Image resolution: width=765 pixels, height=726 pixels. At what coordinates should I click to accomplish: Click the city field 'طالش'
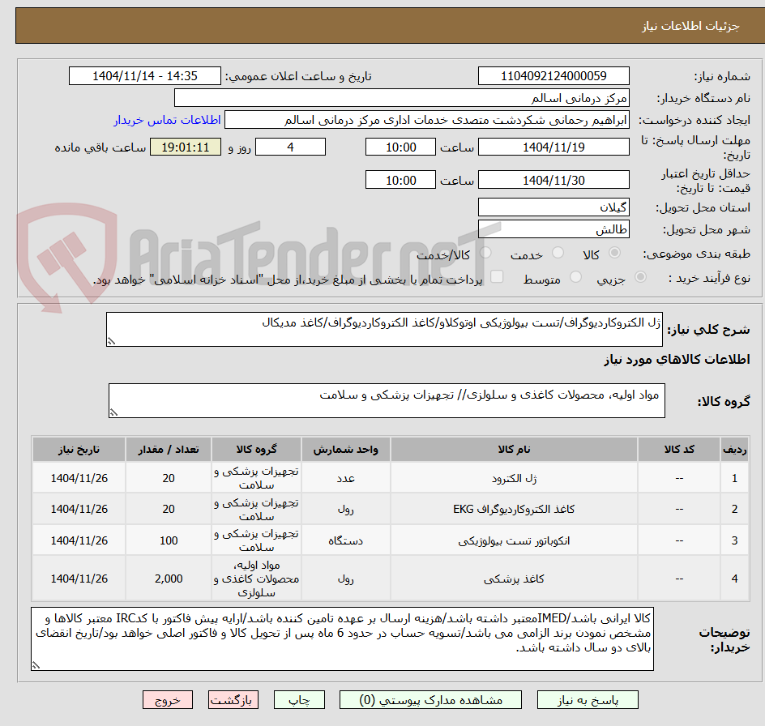tap(553, 229)
